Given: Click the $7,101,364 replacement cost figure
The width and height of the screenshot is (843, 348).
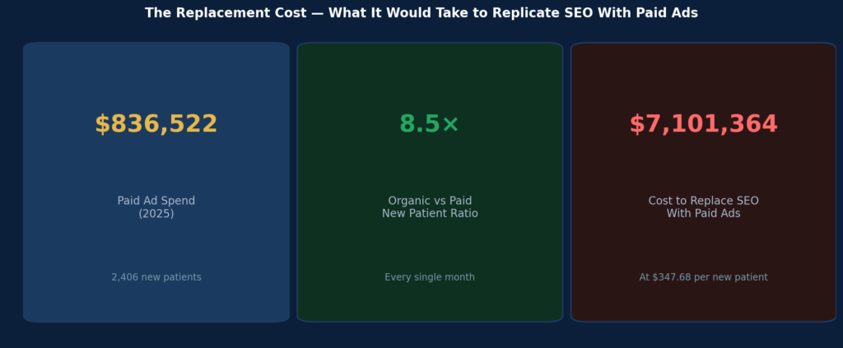Looking at the screenshot, I should point(703,124).
